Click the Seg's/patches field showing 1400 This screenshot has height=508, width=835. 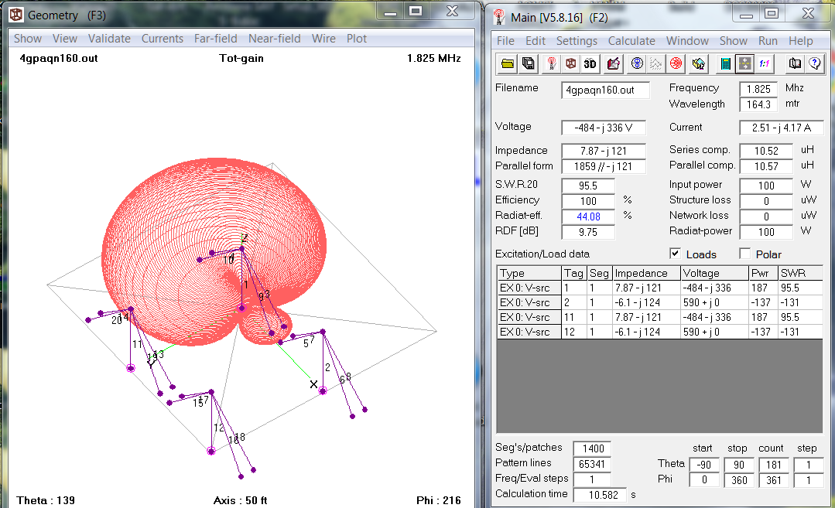(x=592, y=448)
